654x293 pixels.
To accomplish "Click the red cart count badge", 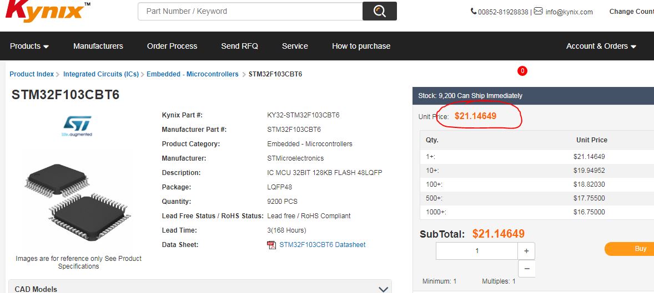I will point(522,71).
